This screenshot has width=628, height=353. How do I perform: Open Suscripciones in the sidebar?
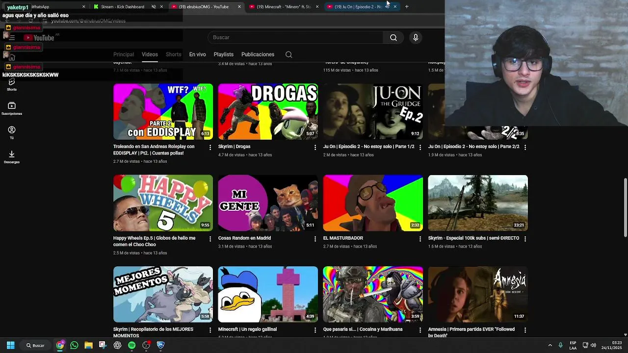12,108
